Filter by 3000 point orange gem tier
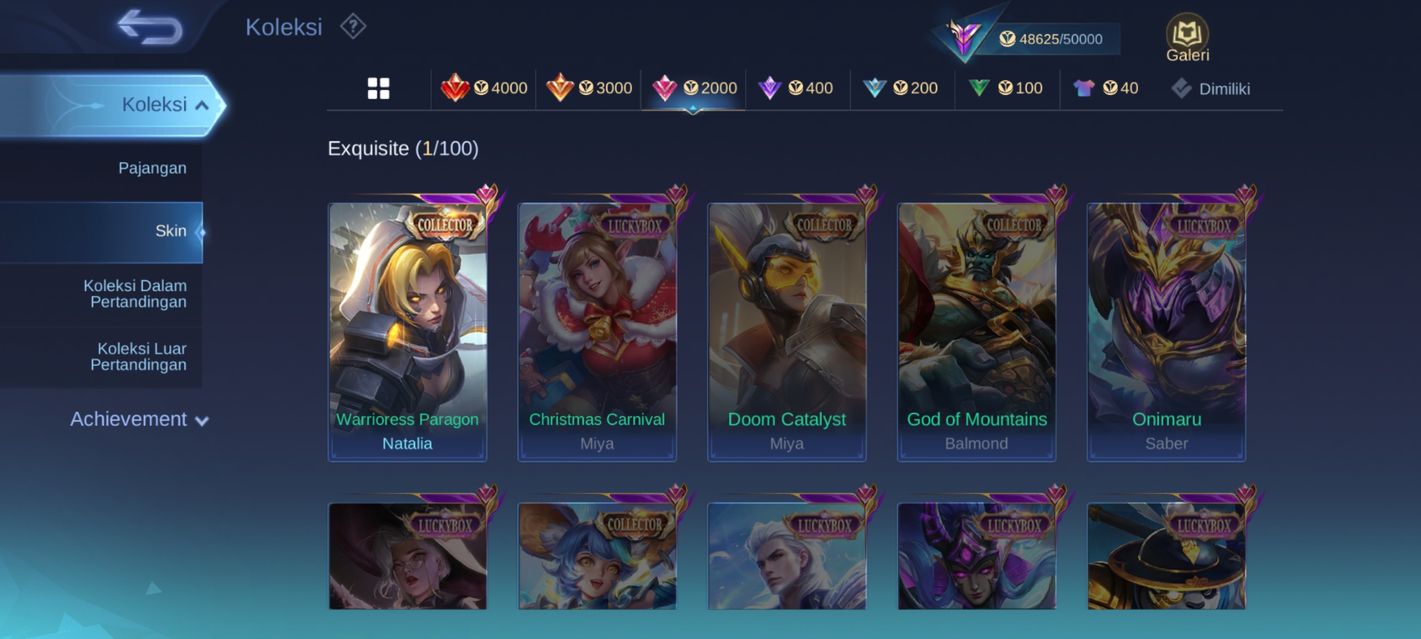Screen dimensions: 1421x639 (589, 88)
